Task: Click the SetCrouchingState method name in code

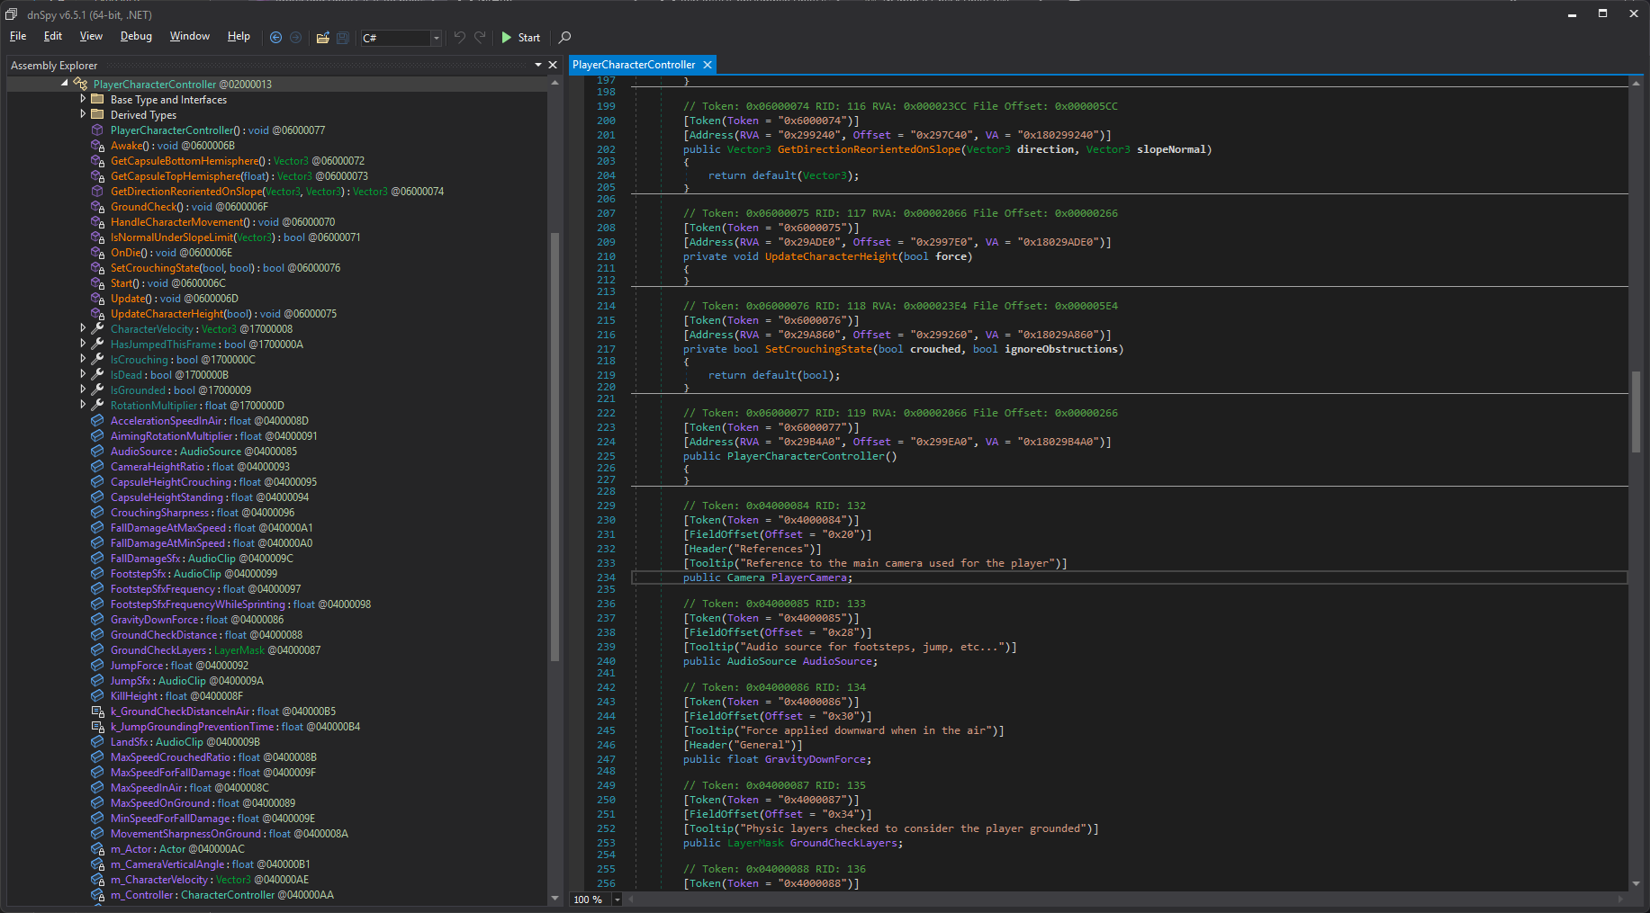Action: [818, 349]
